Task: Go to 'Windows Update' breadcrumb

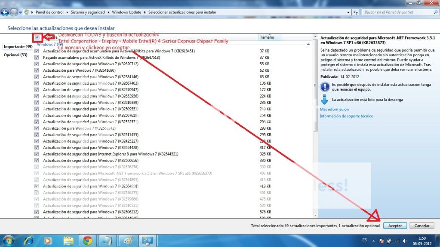Action: pyautogui.click(x=126, y=12)
